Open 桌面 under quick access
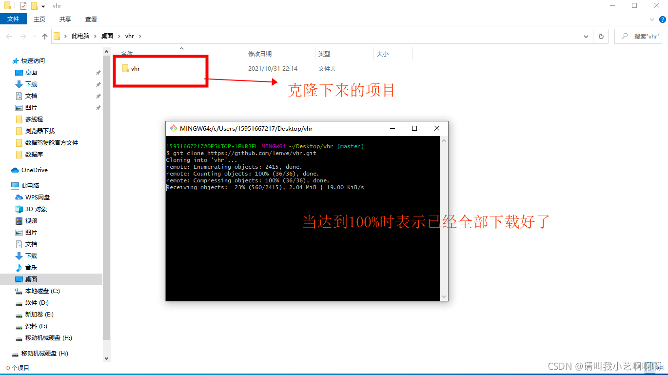The height and width of the screenshot is (375, 668). click(31, 73)
